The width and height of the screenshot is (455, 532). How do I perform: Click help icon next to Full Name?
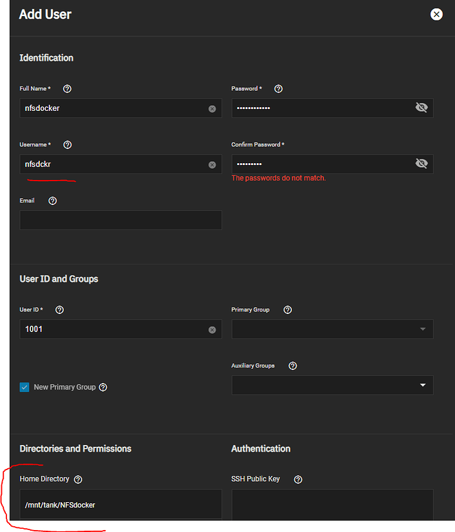(x=68, y=89)
